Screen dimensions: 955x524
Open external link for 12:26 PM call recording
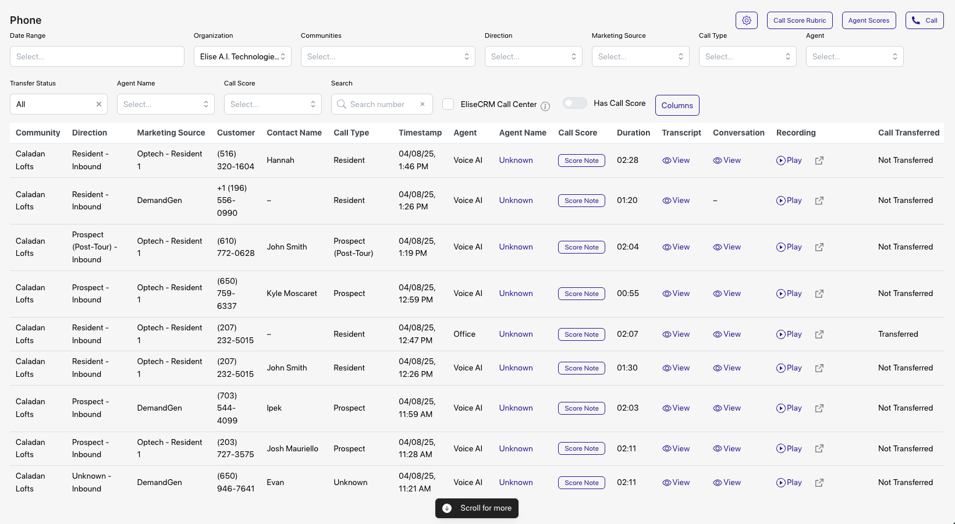[819, 368]
